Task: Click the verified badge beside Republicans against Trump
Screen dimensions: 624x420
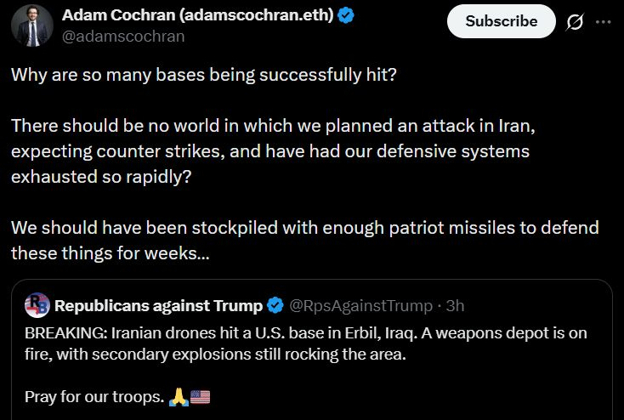Action: coord(275,305)
